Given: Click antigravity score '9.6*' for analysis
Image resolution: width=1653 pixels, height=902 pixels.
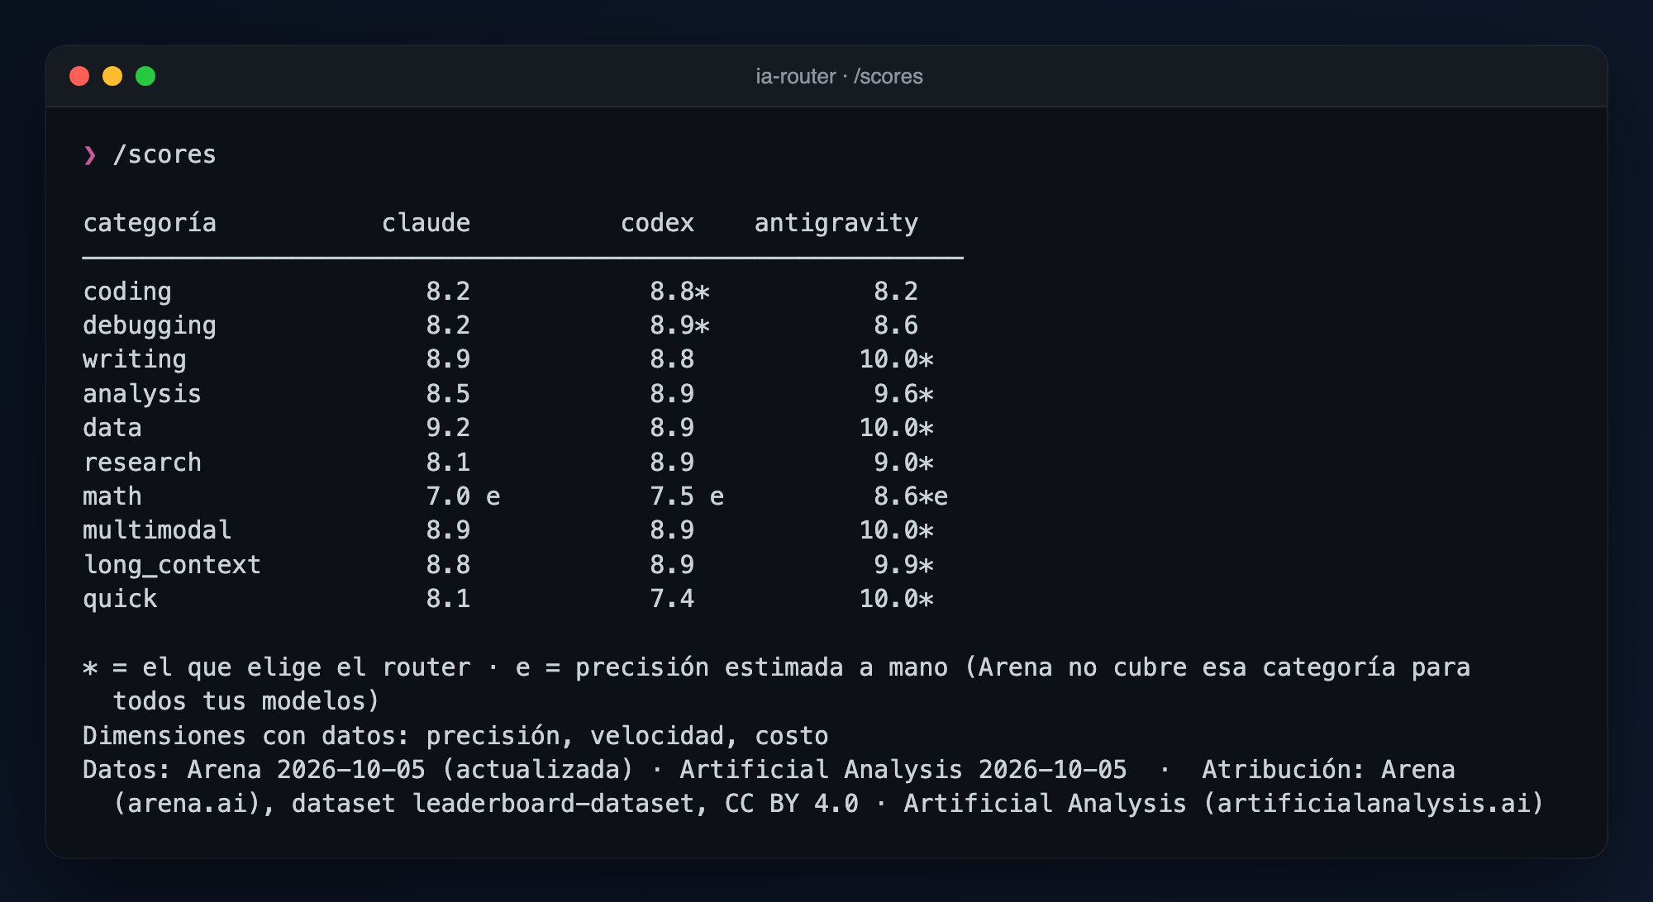Looking at the screenshot, I should click(x=903, y=394).
